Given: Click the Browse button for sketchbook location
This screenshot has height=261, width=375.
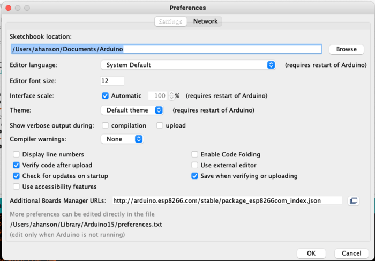Looking at the screenshot, I should click(x=346, y=49).
